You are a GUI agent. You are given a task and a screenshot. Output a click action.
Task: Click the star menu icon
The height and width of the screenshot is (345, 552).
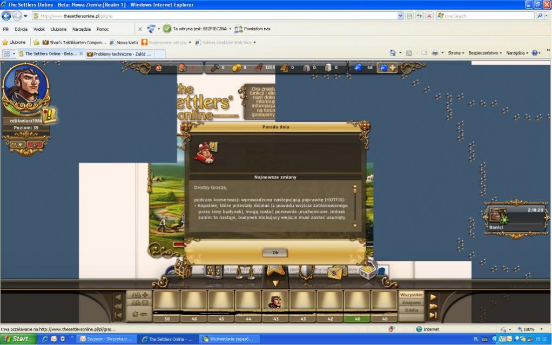coord(275,271)
